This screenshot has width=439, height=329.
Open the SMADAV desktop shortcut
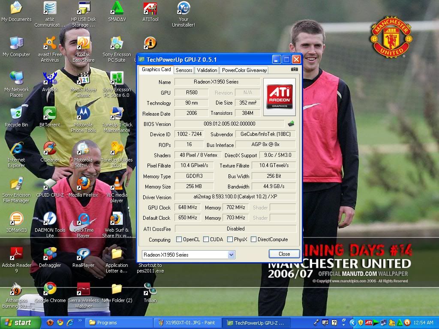[x=117, y=12]
